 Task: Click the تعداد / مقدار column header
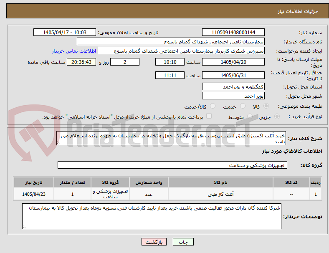(72, 182)
